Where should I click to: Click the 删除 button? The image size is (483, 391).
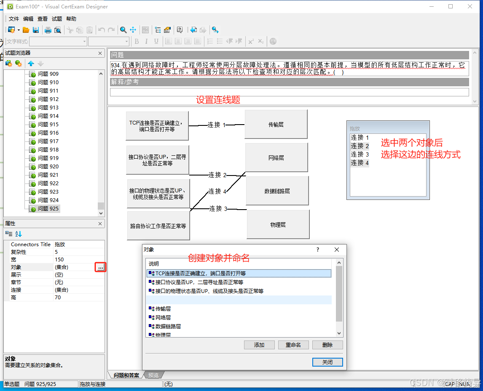[327, 345]
